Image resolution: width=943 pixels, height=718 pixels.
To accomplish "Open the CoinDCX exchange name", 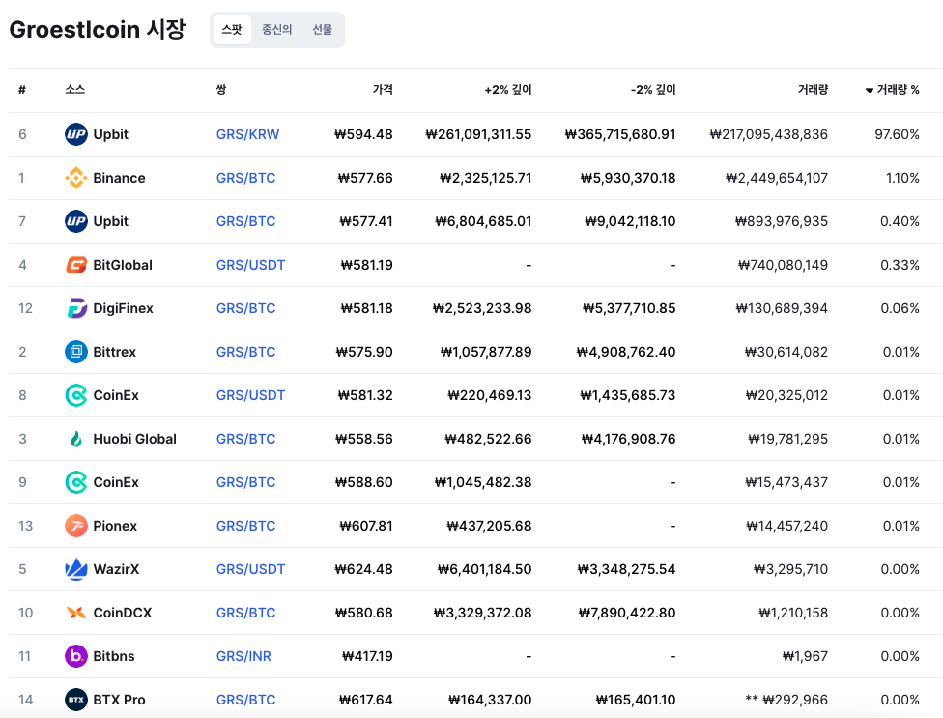I will tap(122, 613).
